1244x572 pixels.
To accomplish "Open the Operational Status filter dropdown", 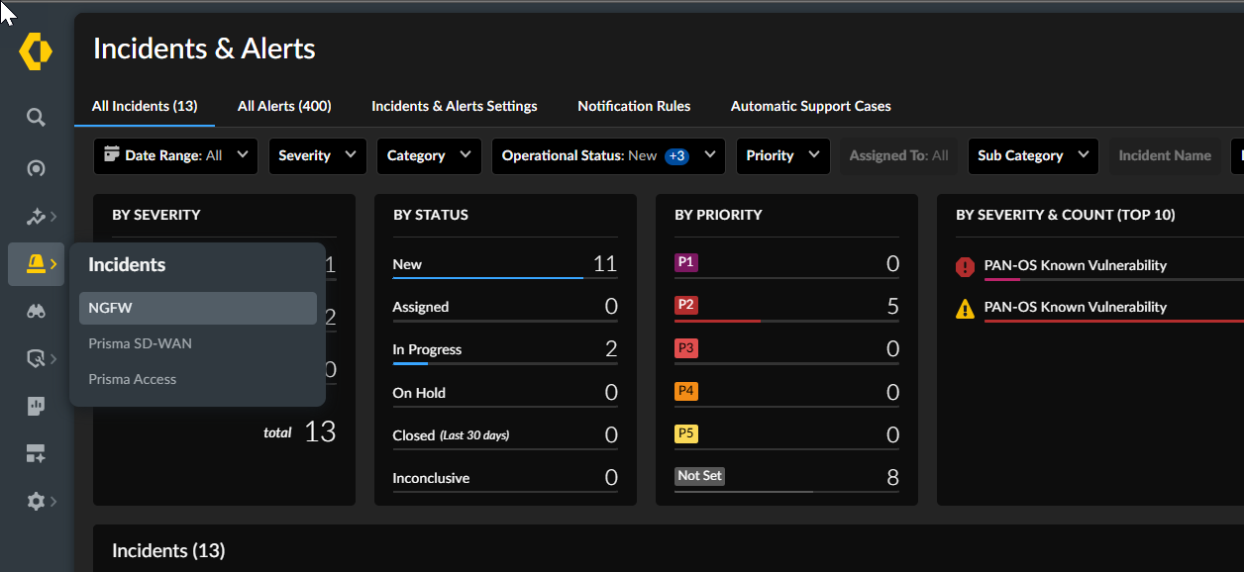I will pos(607,156).
